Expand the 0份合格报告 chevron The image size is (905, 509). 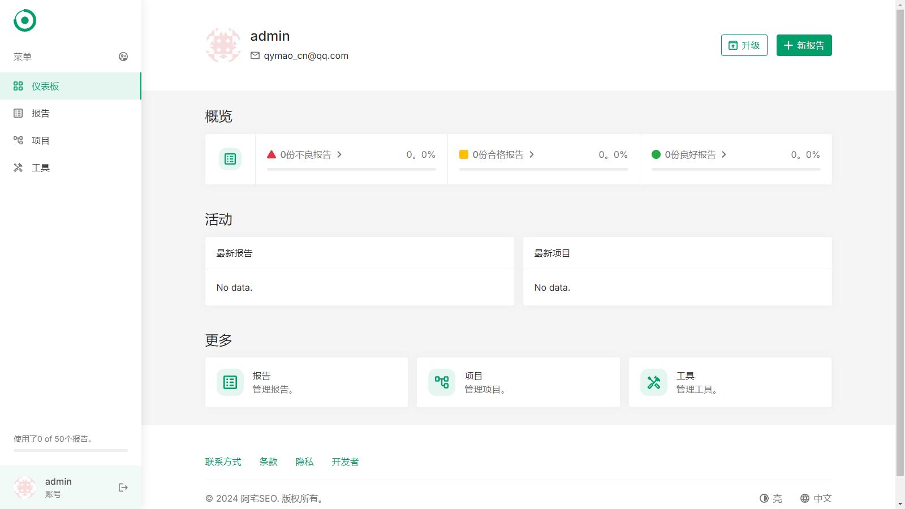[x=532, y=154]
